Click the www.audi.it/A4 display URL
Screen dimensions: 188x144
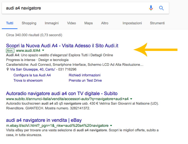[28, 50]
